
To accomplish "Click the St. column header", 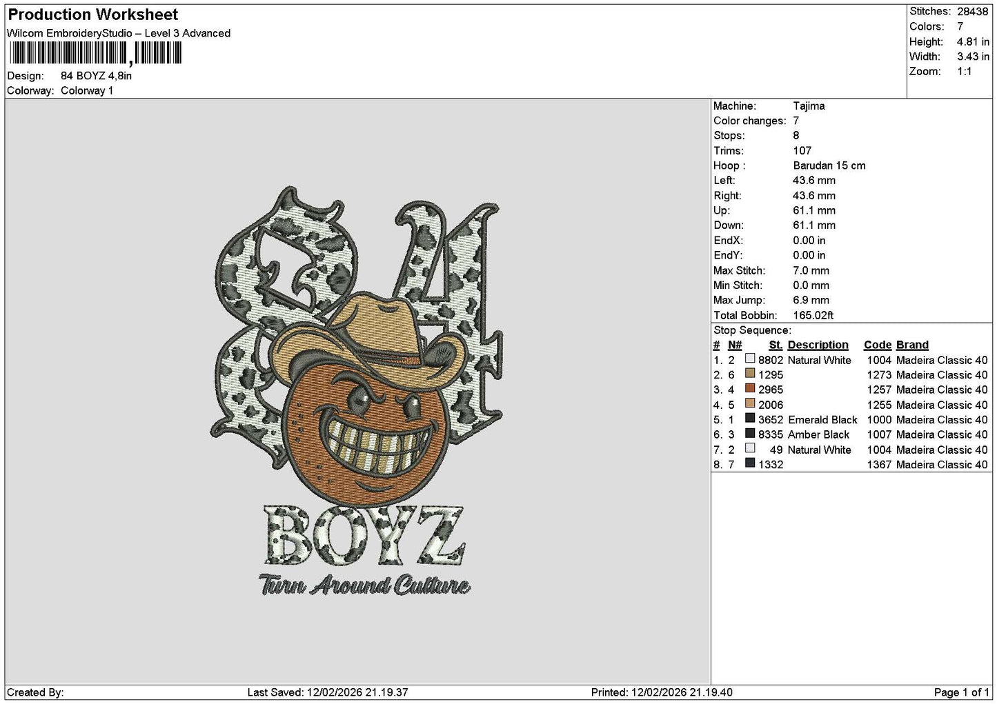I will pos(776,345).
